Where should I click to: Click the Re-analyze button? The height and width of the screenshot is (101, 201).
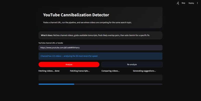(132, 64)
